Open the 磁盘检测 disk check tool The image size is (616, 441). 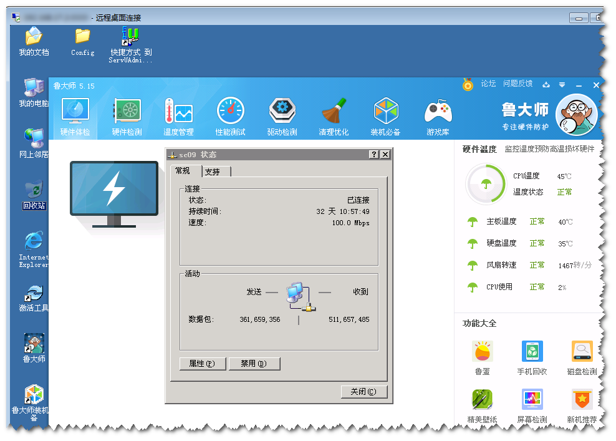click(582, 352)
